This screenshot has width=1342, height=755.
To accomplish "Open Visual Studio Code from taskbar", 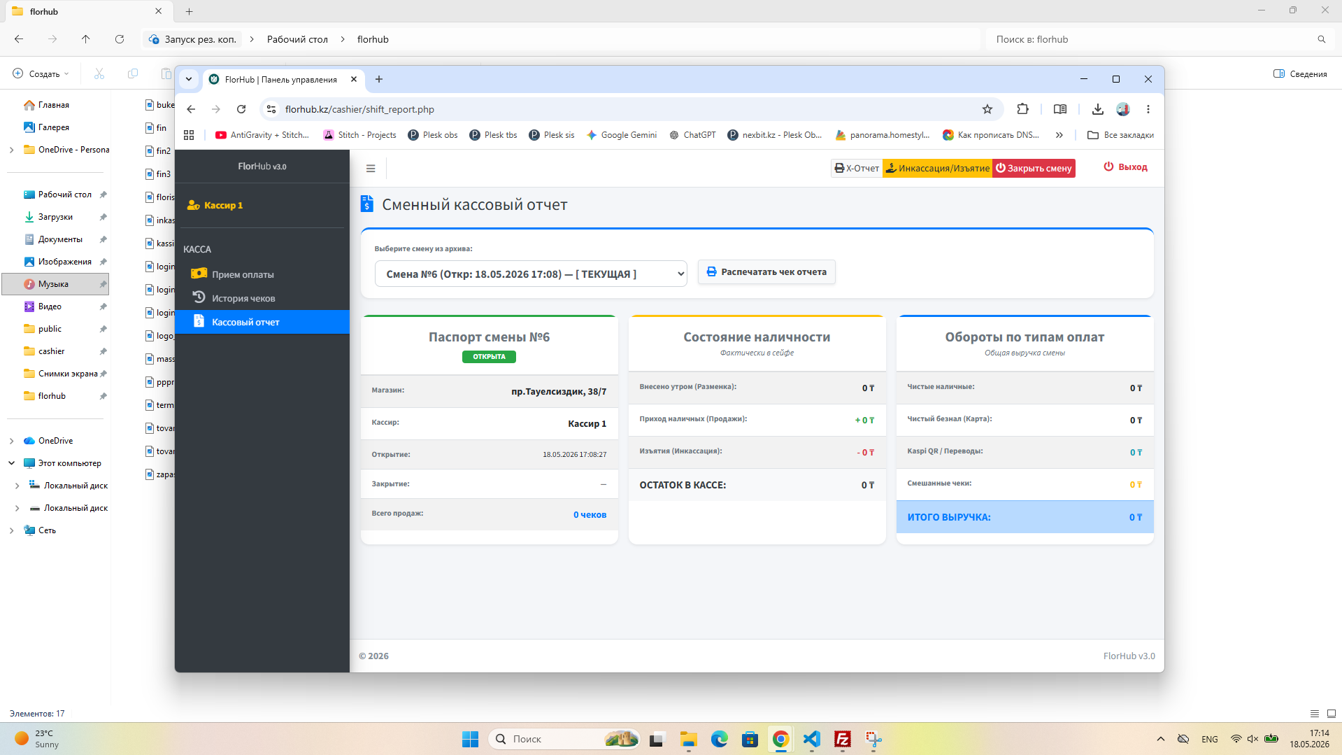I will pyautogui.click(x=811, y=739).
